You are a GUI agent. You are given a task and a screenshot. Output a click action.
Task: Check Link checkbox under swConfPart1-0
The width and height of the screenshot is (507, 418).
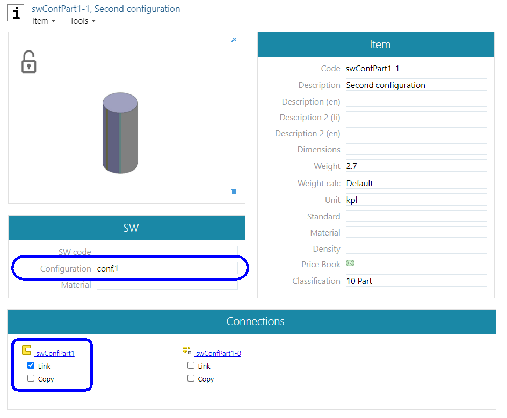[x=191, y=365]
